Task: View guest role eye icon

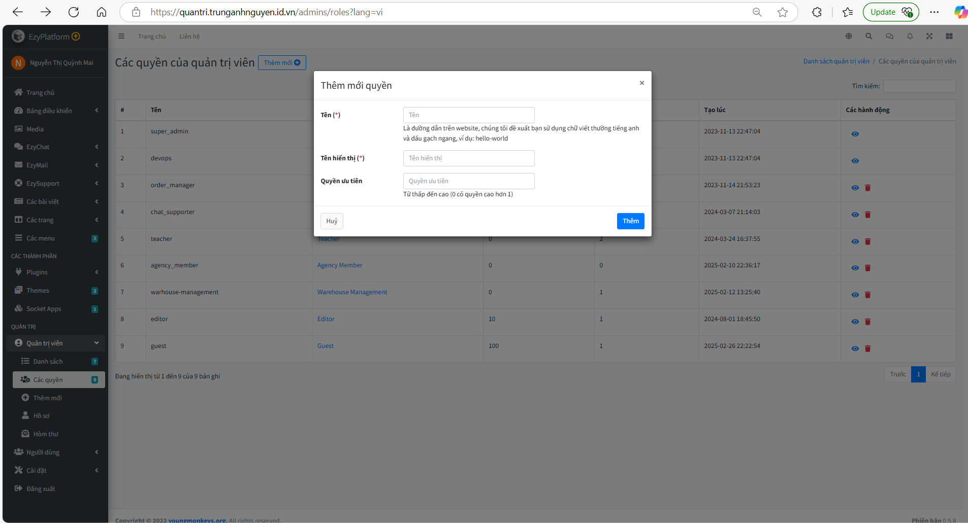Action: coord(855,348)
